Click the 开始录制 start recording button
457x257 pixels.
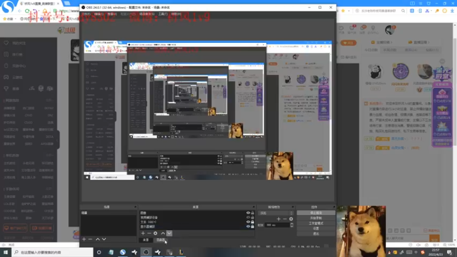point(316,218)
